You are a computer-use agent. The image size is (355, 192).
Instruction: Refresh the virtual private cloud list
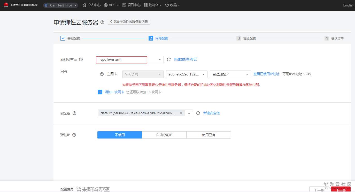tap(169, 59)
